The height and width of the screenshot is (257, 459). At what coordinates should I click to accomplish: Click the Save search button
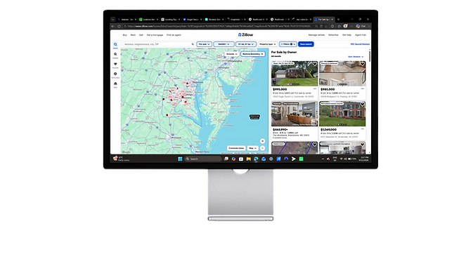pos(306,44)
